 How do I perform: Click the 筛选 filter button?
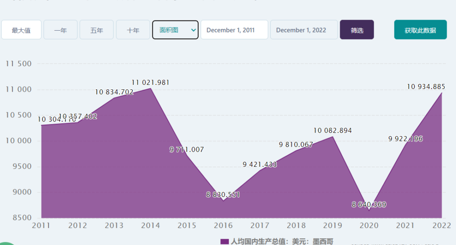click(357, 30)
